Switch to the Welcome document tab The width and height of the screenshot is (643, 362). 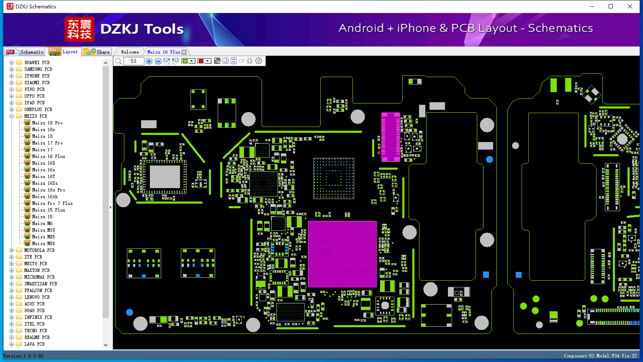point(130,52)
